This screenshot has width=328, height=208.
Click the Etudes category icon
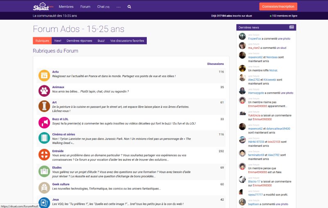coord(44,171)
